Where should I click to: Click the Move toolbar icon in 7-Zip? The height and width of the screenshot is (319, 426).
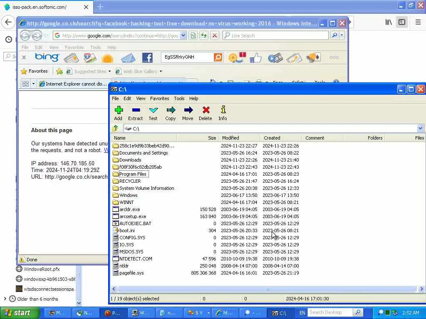coord(188,113)
